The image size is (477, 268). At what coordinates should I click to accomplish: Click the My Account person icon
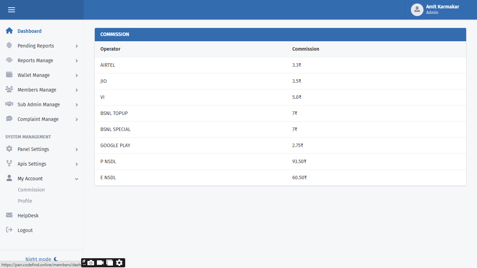9,178
